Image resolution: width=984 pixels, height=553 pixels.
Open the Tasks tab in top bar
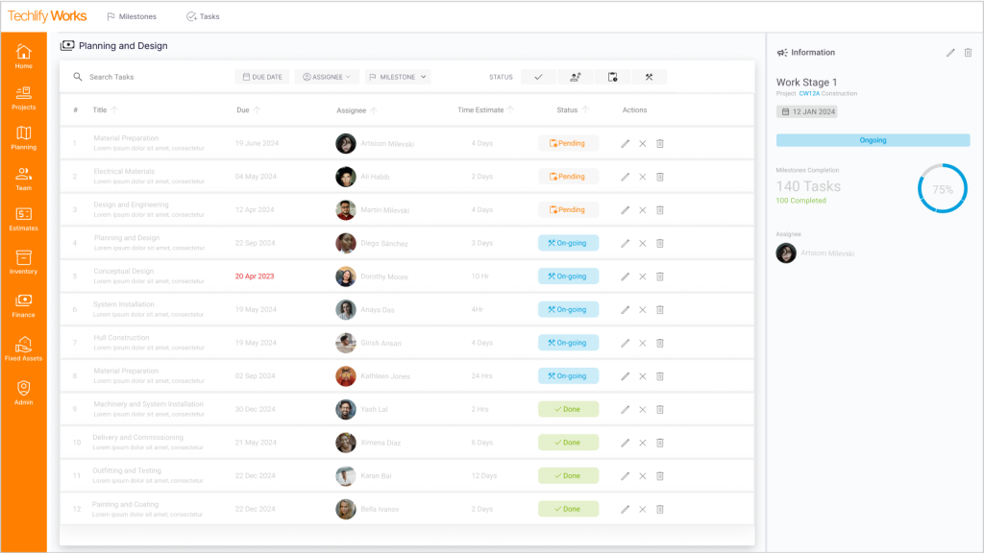[x=203, y=16]
